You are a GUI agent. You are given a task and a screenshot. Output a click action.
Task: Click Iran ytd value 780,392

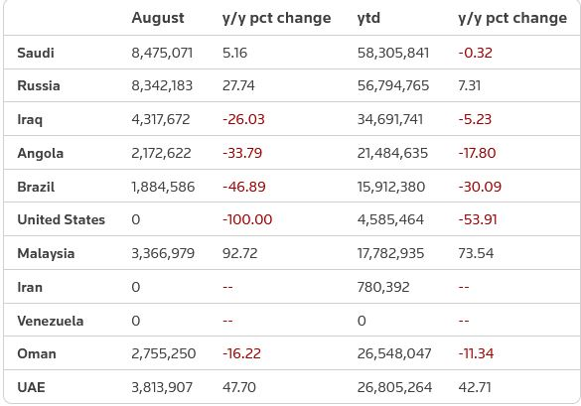point(383,287)
